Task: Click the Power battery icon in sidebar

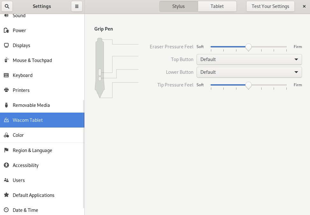Action: click(6, 31)
